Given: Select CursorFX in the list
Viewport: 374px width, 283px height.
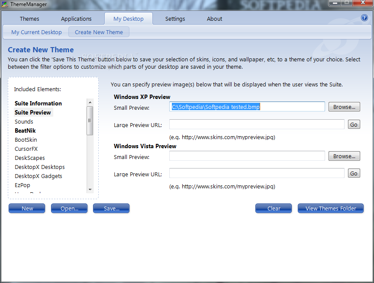Looking at the screenshot, I should point(26,149).
